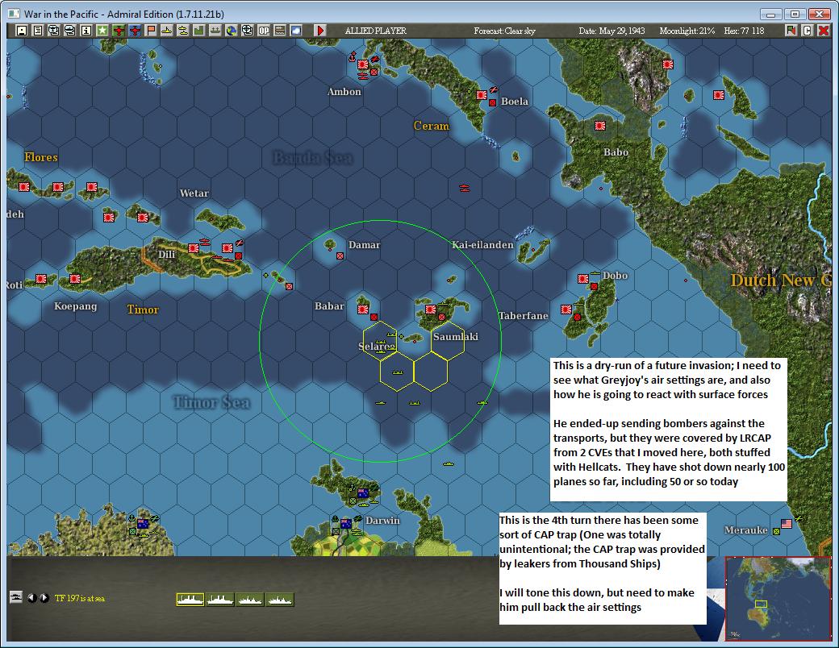Image resolution: width=839 pixels, height=648 pixels.
Task: Click the 'Kai-eilanden' map label
Action: [482, 245]
